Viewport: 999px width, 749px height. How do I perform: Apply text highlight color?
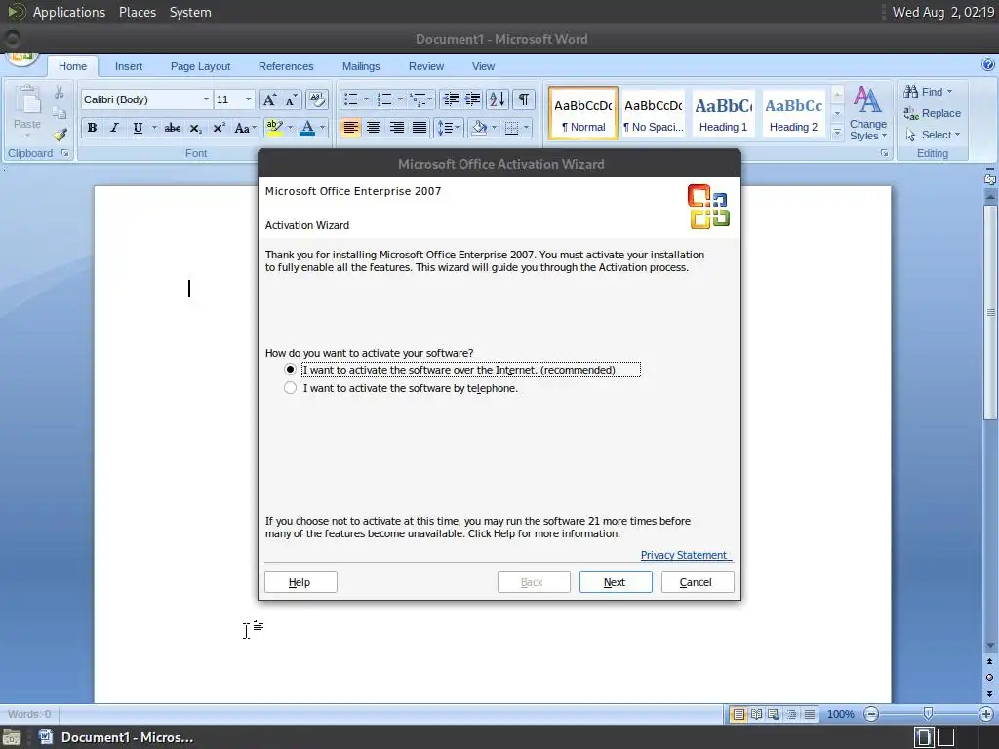click(274, 128)
